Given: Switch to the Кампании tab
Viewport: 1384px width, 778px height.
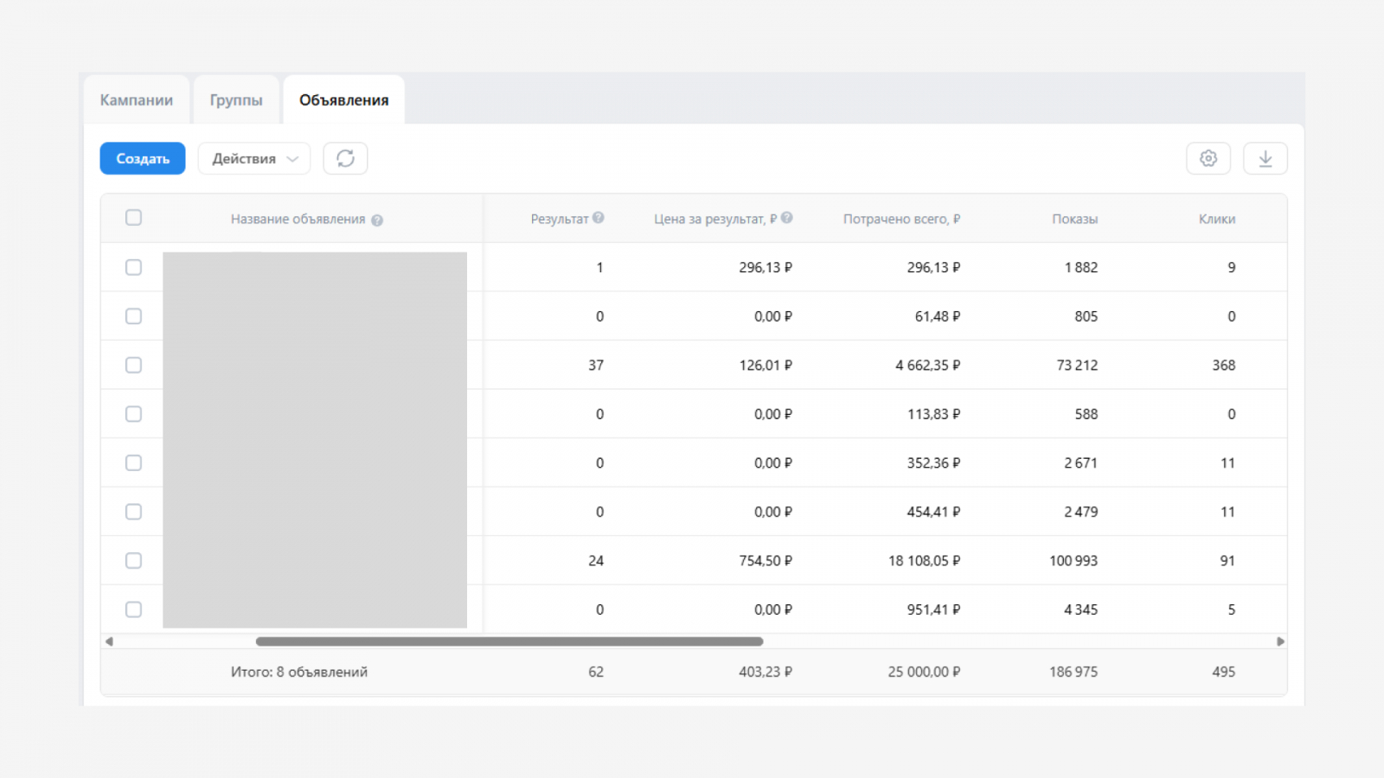Looking at the screenshot, I should (x=137, y=100).
